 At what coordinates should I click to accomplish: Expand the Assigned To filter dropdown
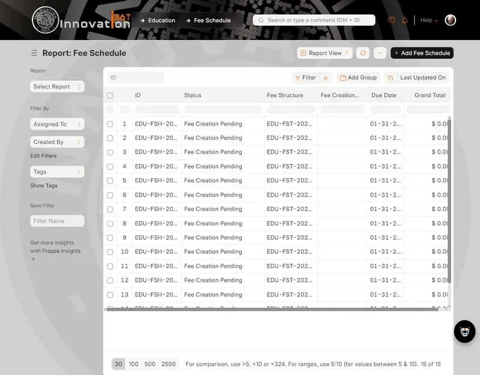(57, 124)
